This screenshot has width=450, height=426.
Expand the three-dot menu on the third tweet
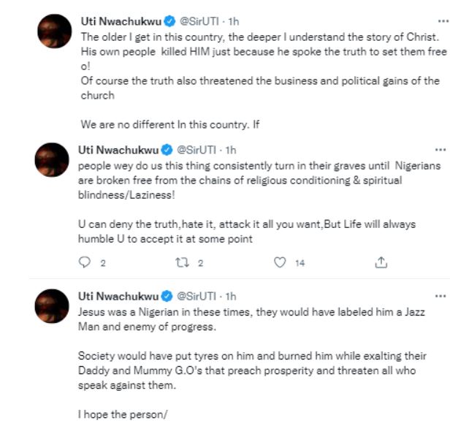click(x=440, y=294)
